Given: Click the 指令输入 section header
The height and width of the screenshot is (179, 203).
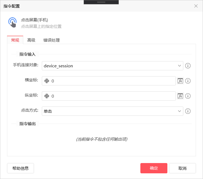Looking at the screenshot, I should pos(27,54).
